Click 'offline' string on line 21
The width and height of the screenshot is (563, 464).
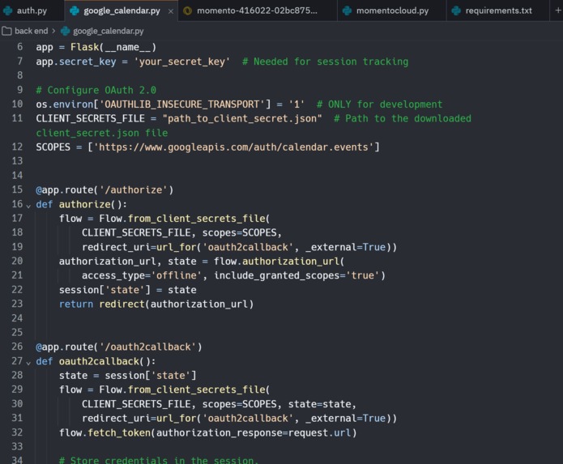[x=176, y=275]
